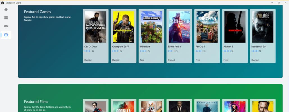
Task: Click the 'Hitman 3' title text
Action: pos(228,47)
